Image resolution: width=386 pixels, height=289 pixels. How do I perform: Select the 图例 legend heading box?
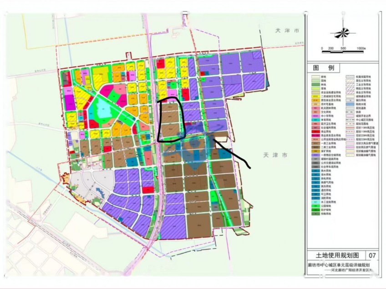pyautogui.click(x=323, y=68)
